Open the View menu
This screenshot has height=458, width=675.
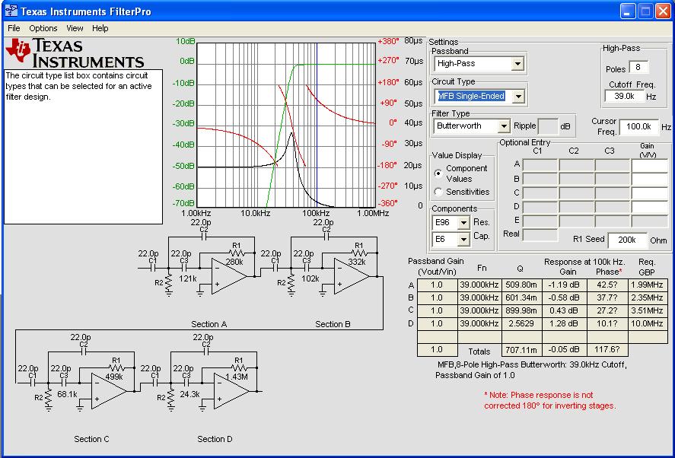point(75,28)
